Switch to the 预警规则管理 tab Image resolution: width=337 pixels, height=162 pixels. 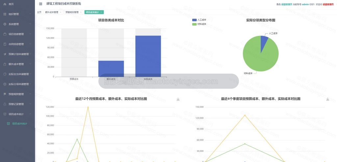[x=73, y=12]
